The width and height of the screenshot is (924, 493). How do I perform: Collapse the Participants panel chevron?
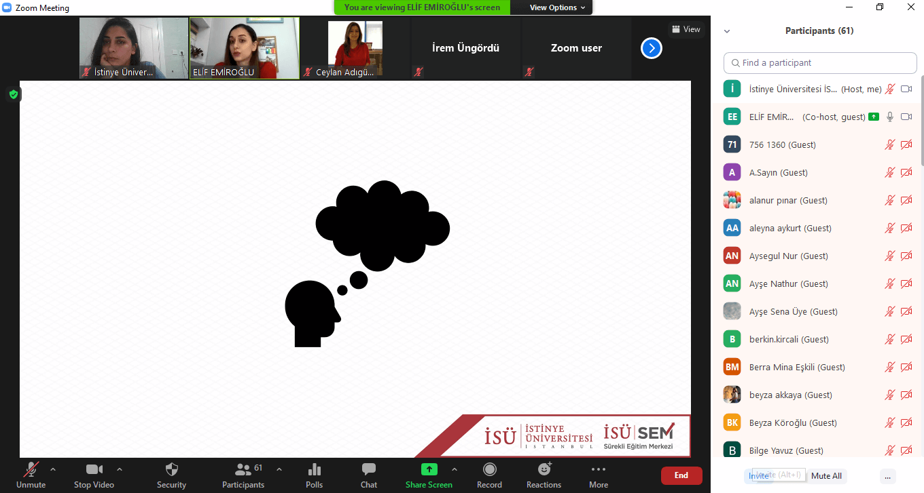pyautogui.click(x=727, y=31)
